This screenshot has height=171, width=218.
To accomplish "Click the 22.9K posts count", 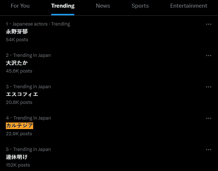I will click(x=19, y=134).
